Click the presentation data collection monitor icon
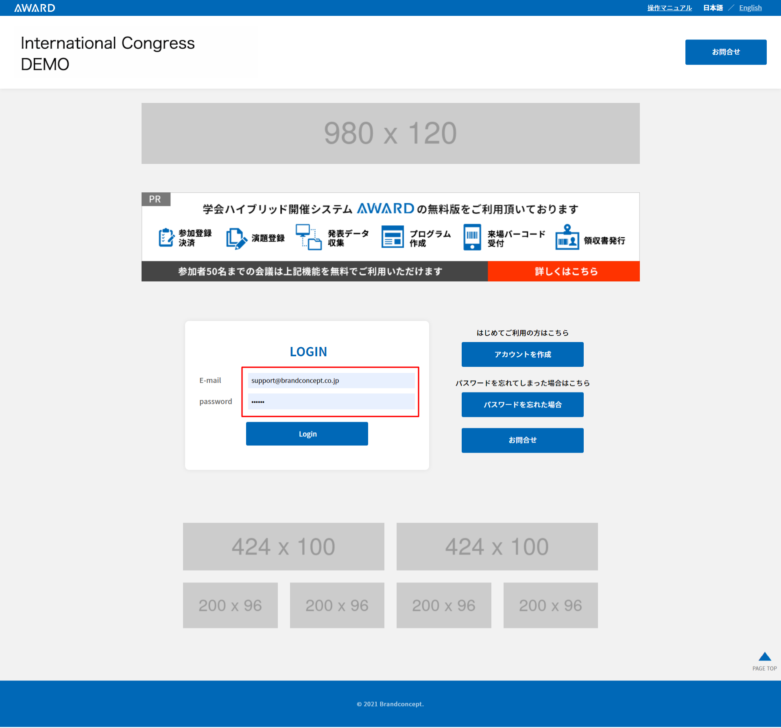This screenshot has height=728, width=781. tap(308, 237)
